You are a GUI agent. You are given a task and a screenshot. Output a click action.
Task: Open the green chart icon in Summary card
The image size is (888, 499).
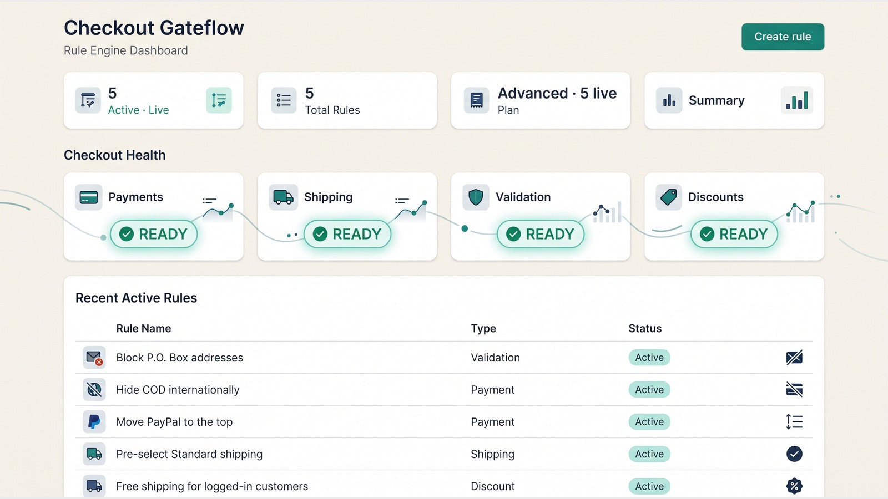click(797, 100)
